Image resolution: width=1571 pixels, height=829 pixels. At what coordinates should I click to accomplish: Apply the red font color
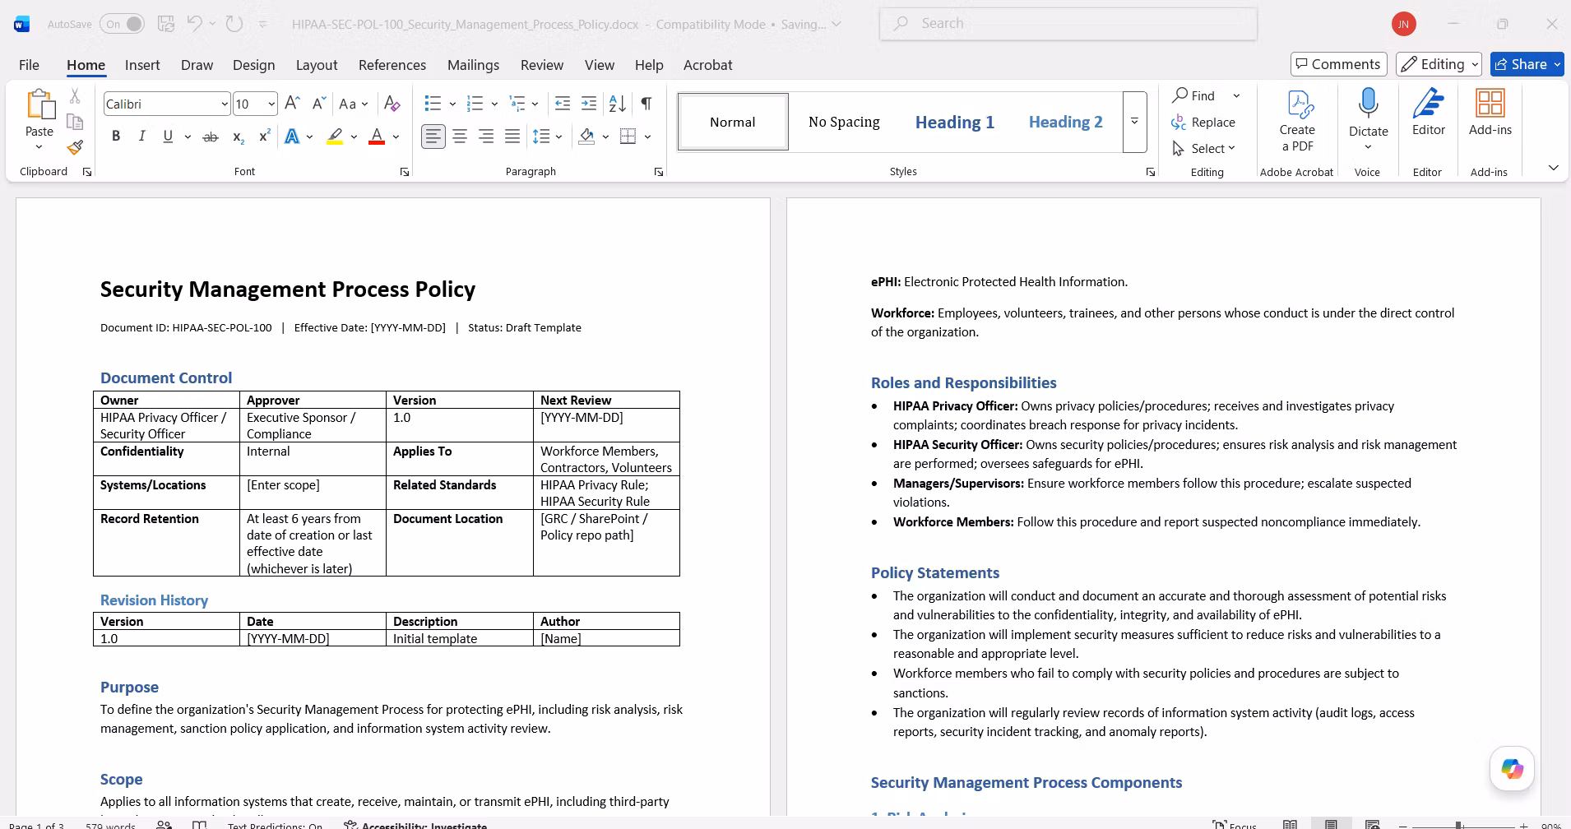click(x=377, y=137)
